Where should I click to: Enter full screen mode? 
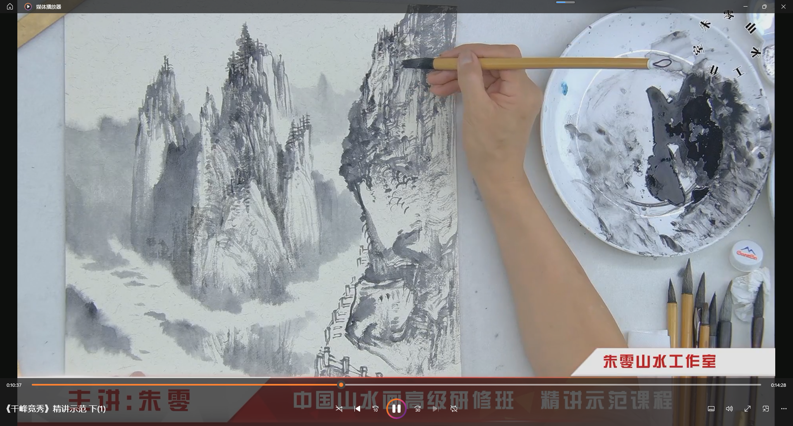748,409
